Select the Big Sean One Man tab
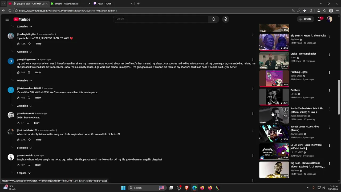 28,4
